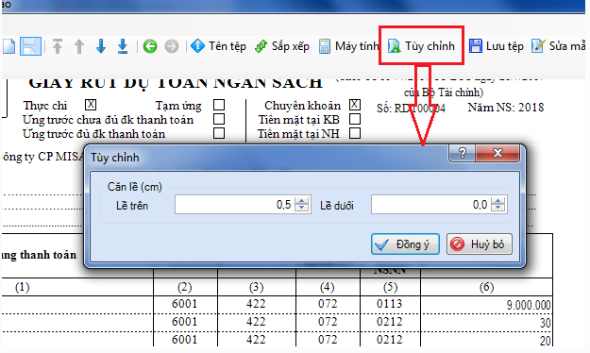Confirm with the Đồng ý button
This screenshot has height=353, width=590.
[x=405, y=244]
